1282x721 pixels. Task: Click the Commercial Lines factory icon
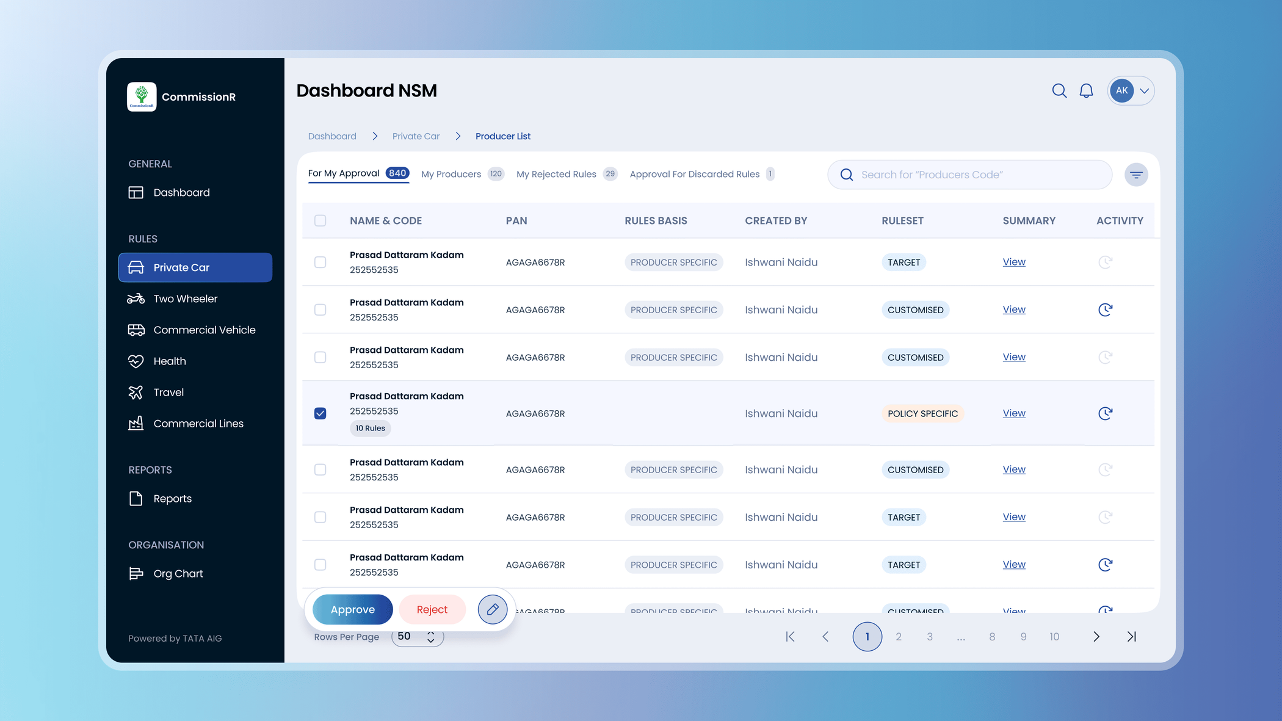(136, 423)
